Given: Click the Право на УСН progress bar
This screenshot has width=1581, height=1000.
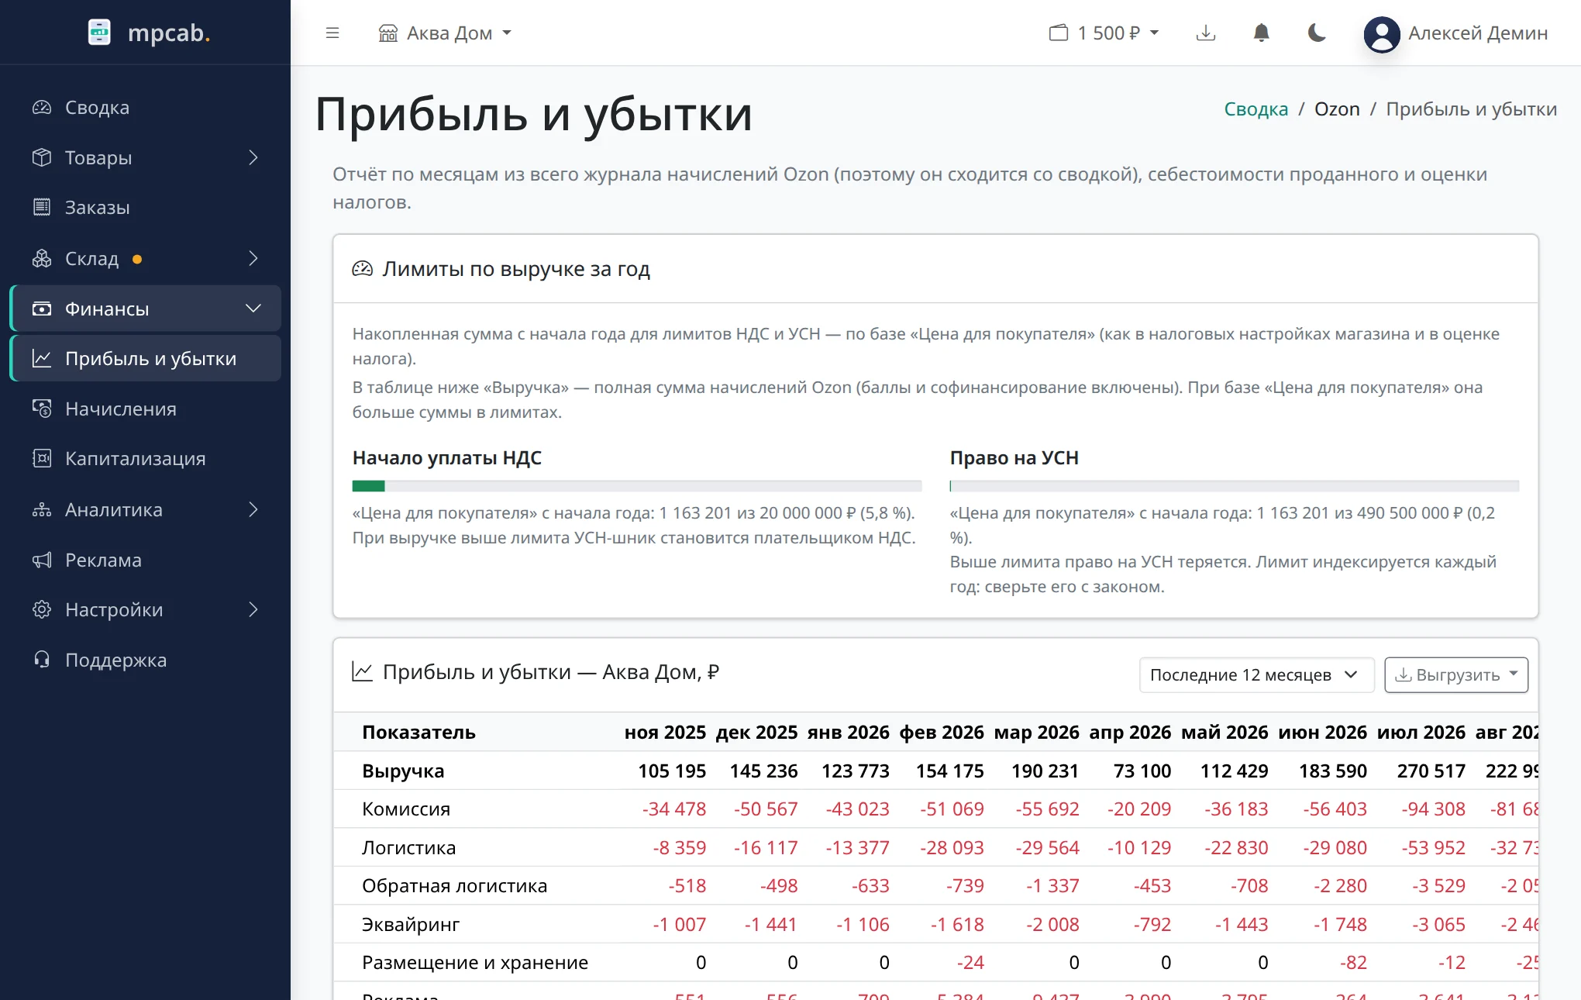Looking at the screenshot, I should [1235, 486].
